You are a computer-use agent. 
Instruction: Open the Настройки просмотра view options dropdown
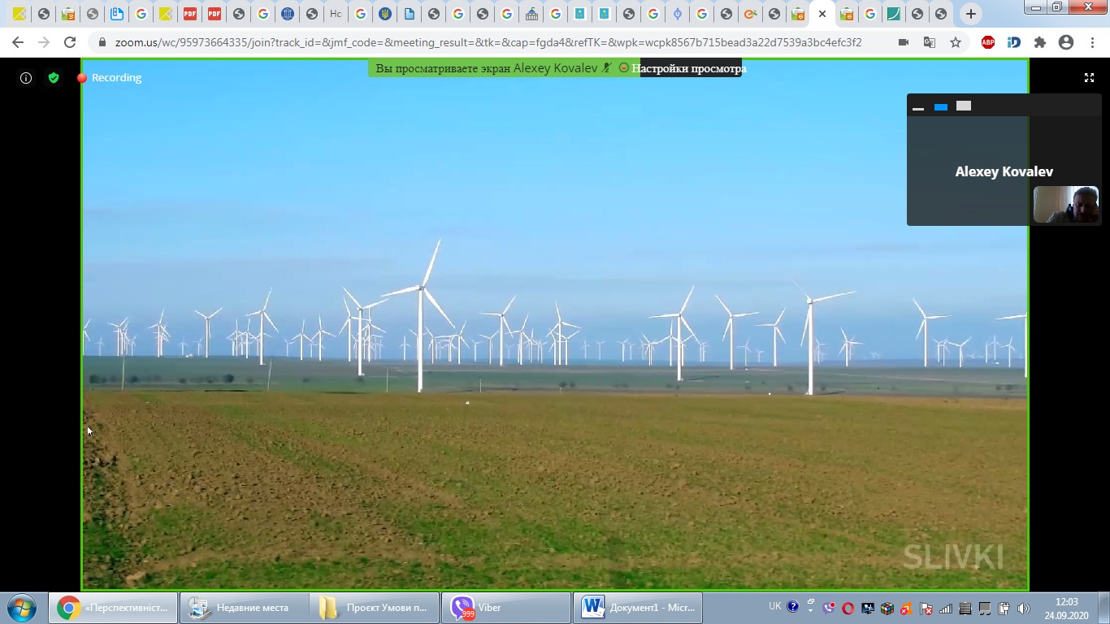(689, 68)
